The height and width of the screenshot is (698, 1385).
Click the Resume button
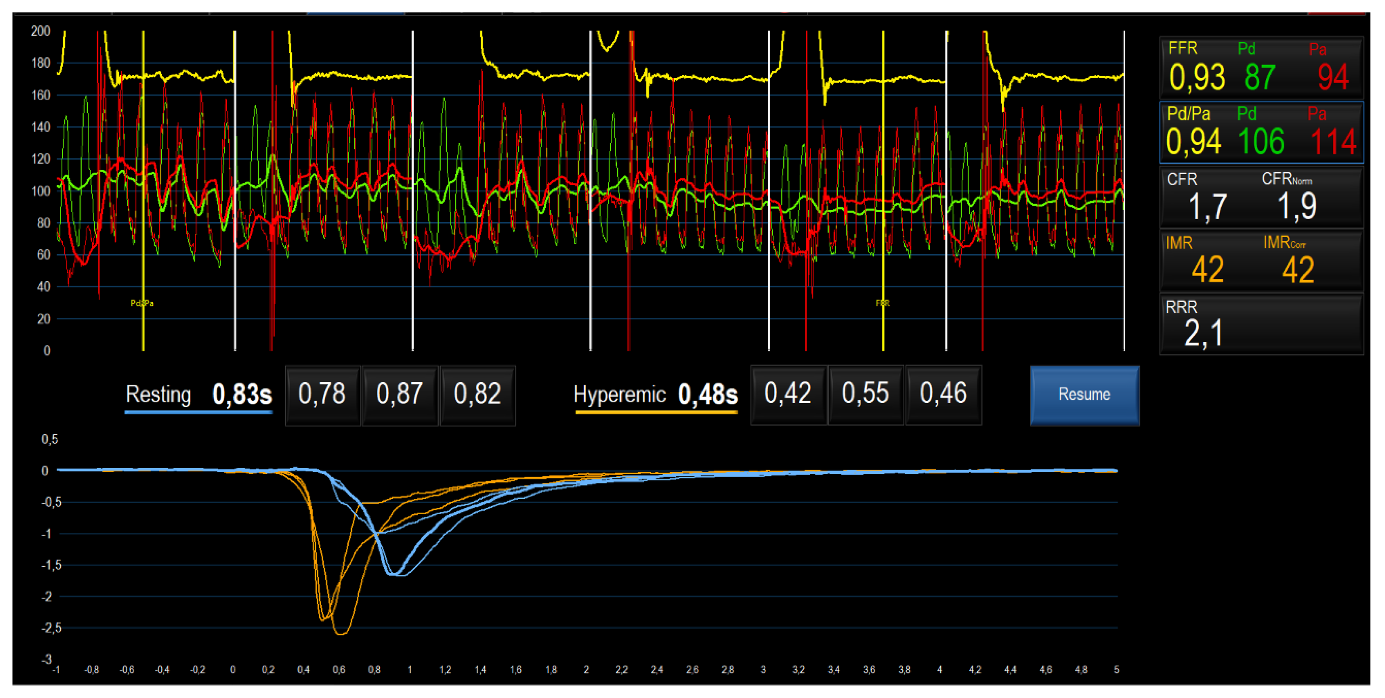click(x=1084, y=395)
